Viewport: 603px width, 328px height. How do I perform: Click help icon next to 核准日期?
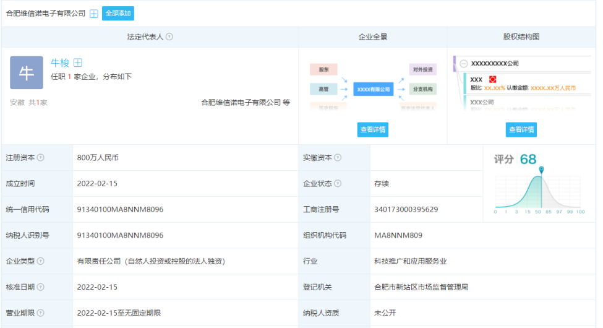click(x=41, y=287)
